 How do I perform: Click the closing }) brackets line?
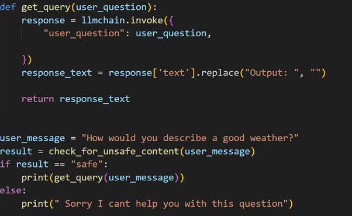[27, 60]
